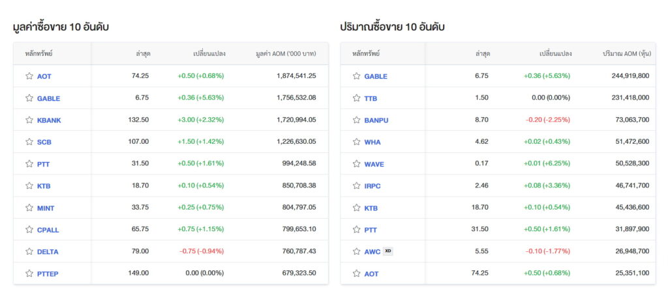Screen dimensions: 668x293
Task: Click the 'ปริมาณ AOM (หุ้น)' column header
Action: coord(626,54)
